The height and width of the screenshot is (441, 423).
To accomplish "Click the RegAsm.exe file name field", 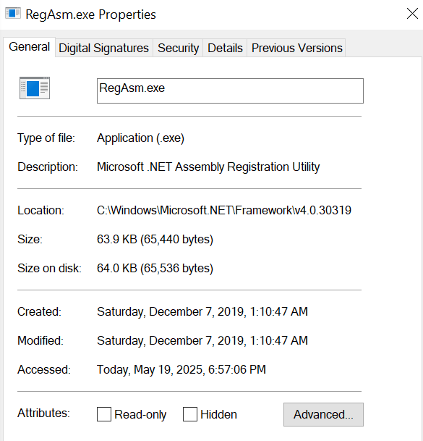I will (x=230, y=91).
